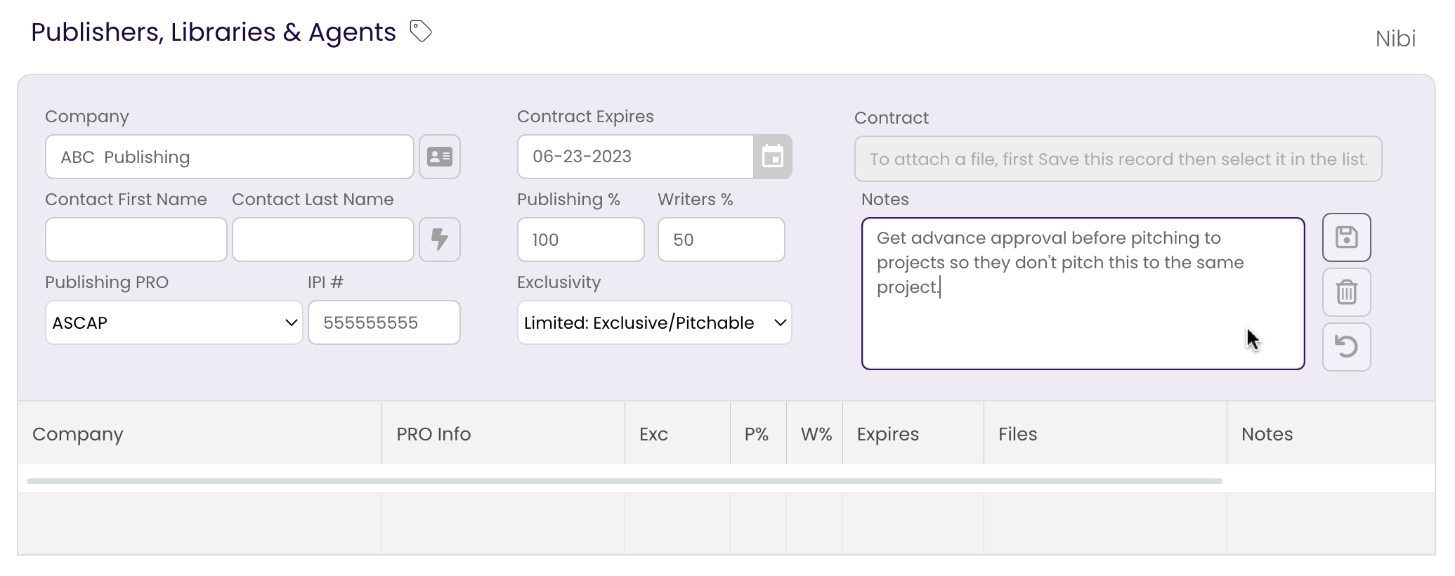Click the Company field containing ABC Publishing
The height and width of the screenshot is (576, 1455).
pyautogui.click(x=230, y=157)
